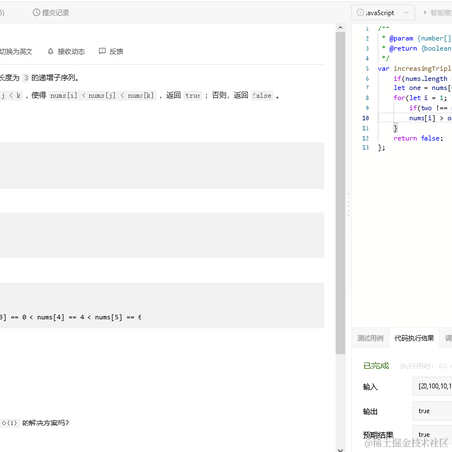Click the 已完成 status text
The image size is (452, 452).
click(376, 366)
